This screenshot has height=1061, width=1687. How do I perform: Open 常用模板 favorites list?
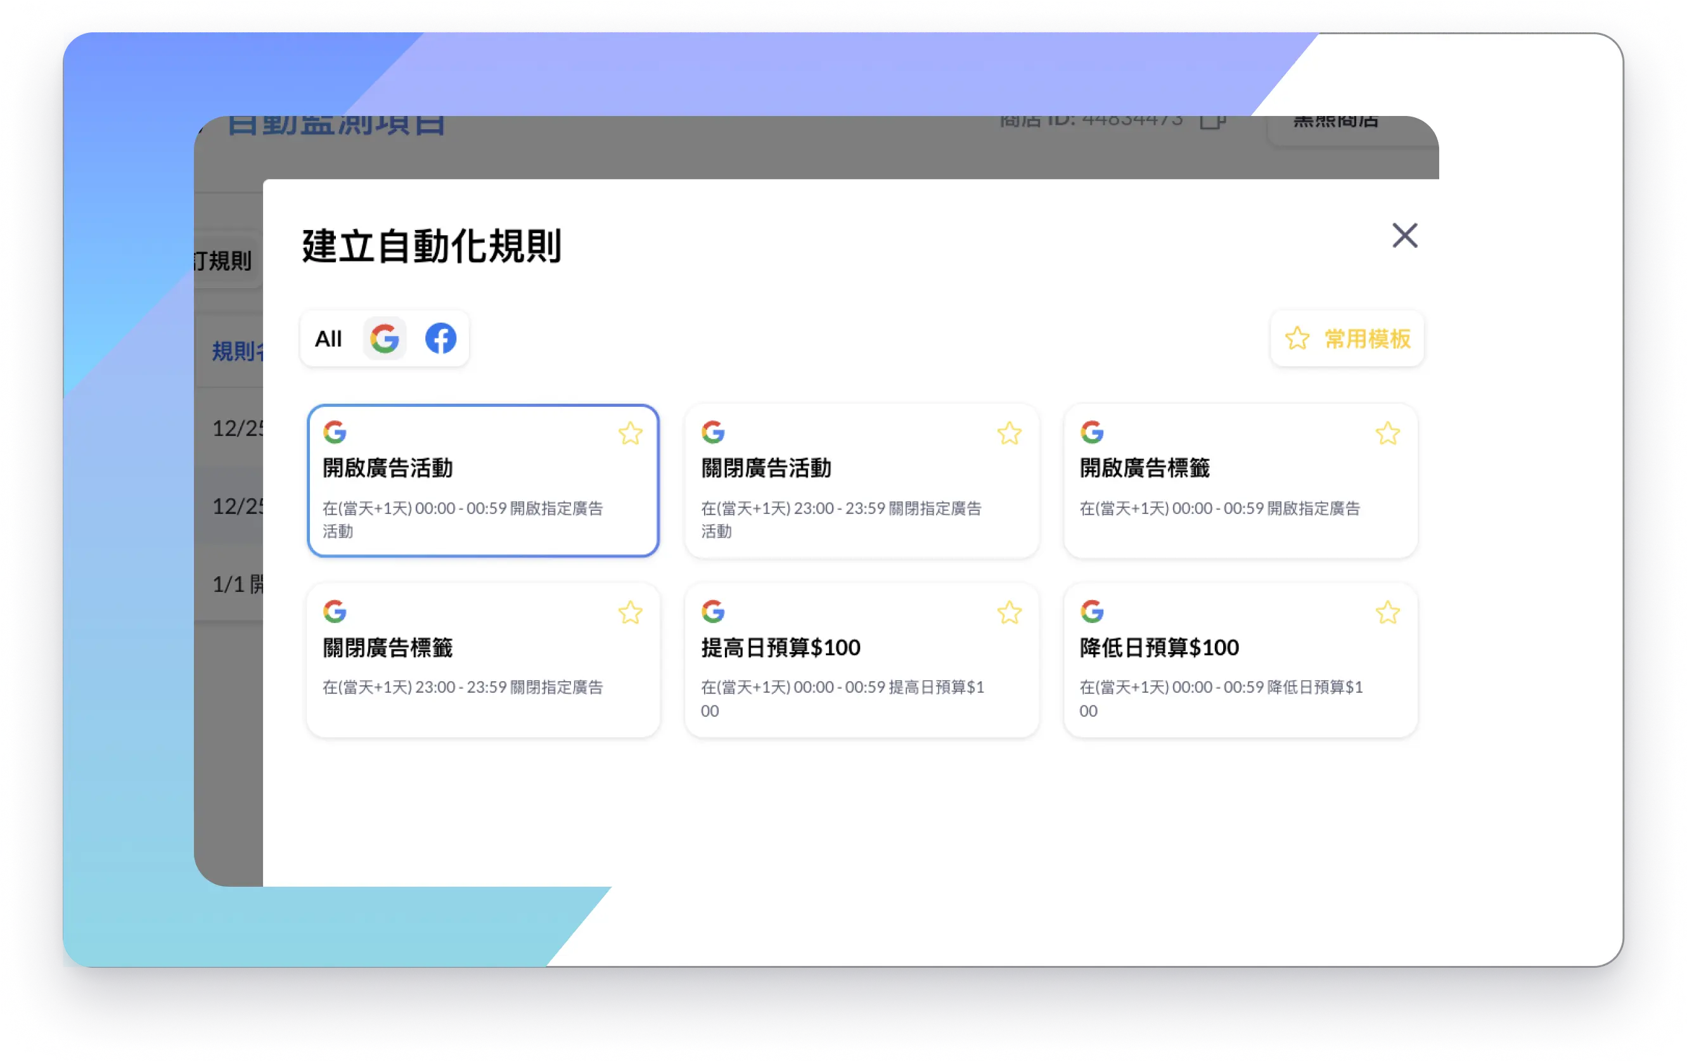[x=1347, y=338]
